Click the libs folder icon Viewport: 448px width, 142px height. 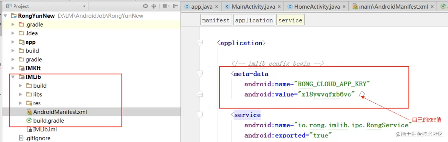(x=29, y=94)
